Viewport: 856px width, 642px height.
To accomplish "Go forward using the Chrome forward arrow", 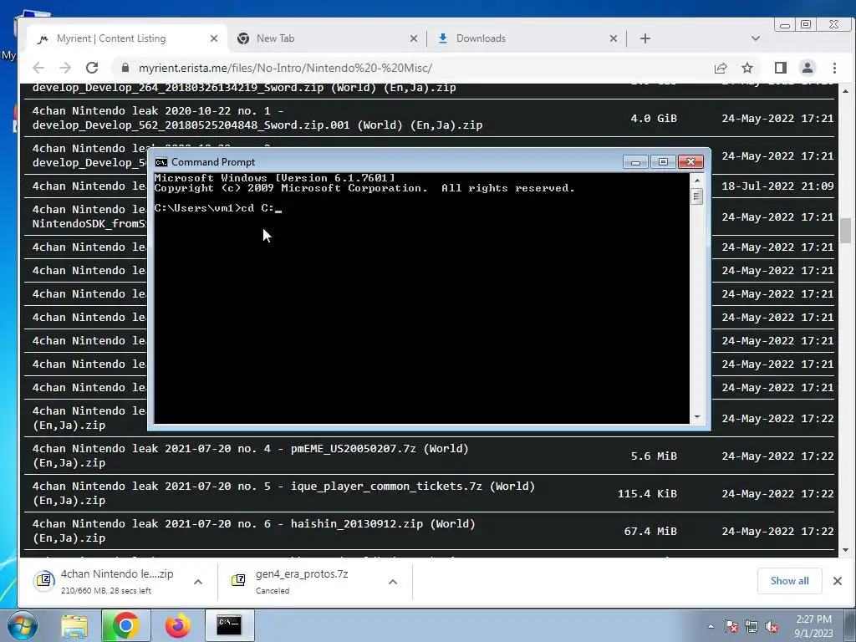I will (65, 68).
